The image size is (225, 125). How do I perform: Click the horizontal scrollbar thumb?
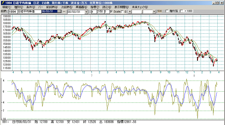click(143, 12)
